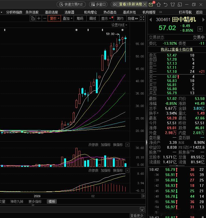
Task: Open the mail inbox icon with badge
Action: [x=151, y=4]
